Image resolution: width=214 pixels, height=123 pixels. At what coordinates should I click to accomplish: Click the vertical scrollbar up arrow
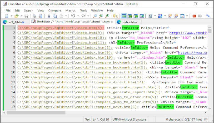point(210,27)
